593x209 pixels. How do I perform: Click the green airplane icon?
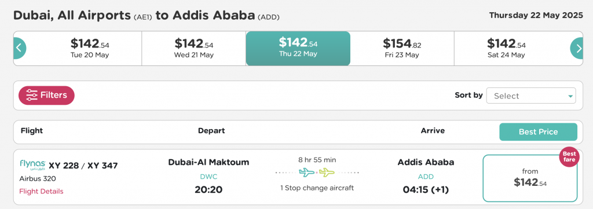327,173
